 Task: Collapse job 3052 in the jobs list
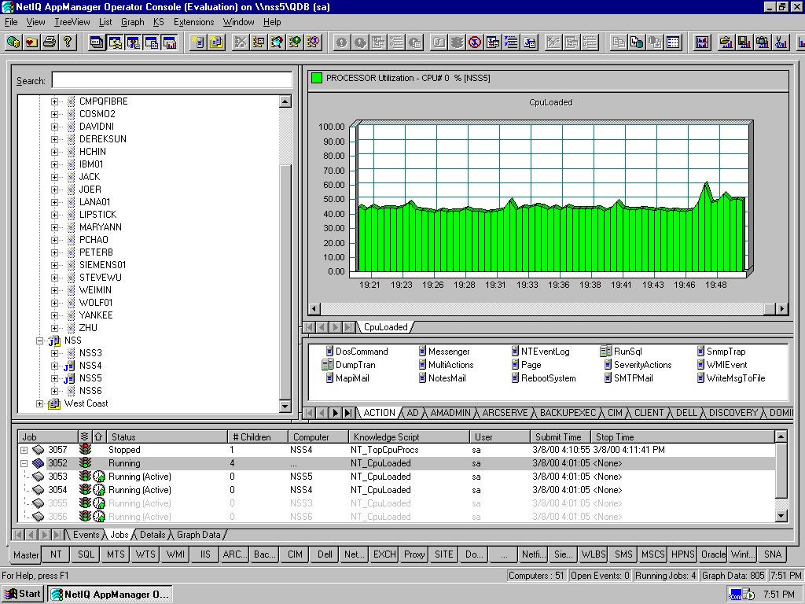point(24,463)
